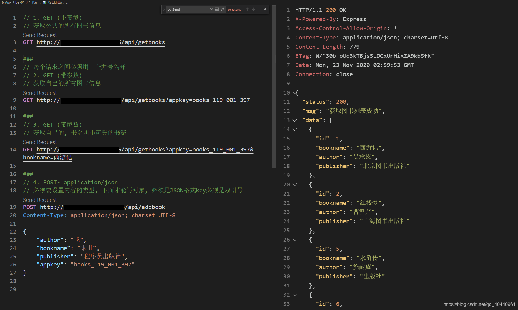Click "HTTP/1.1 200 OK" response status line
The image size is (518, 310).
coord(320,10)
